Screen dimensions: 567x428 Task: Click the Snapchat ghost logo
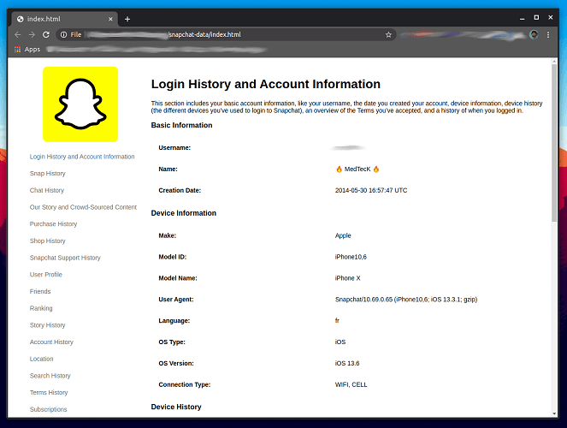[x=80, y=104]
